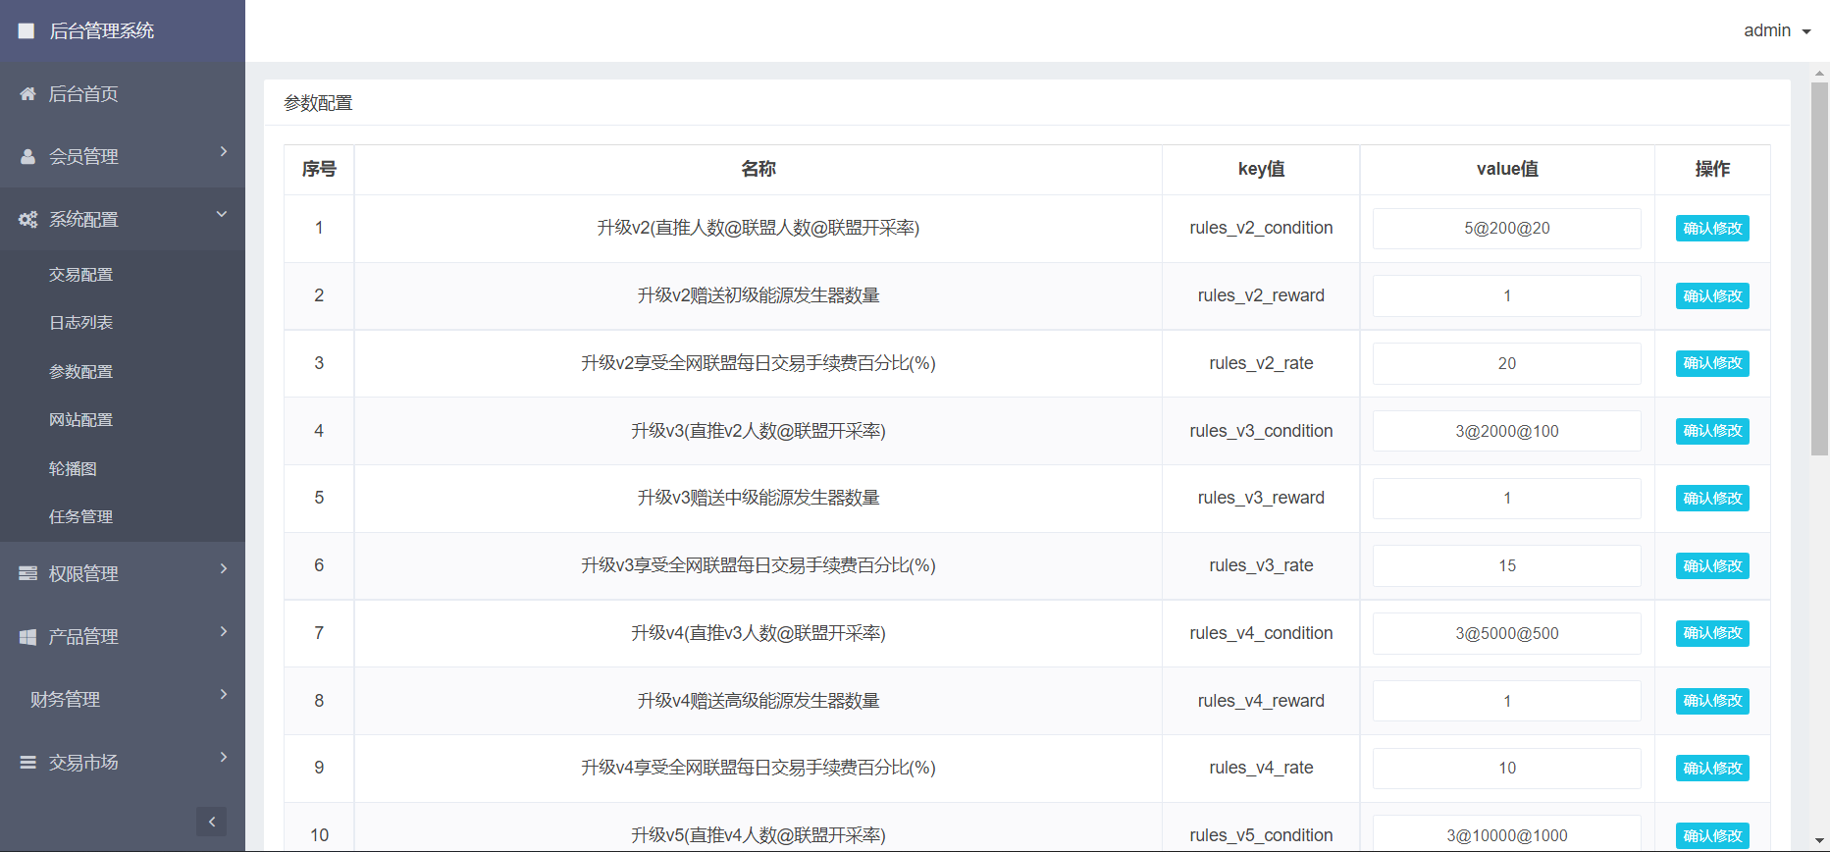Click the 后台管理系统 title
The image size is (1830, 852).
coord(102,31)
